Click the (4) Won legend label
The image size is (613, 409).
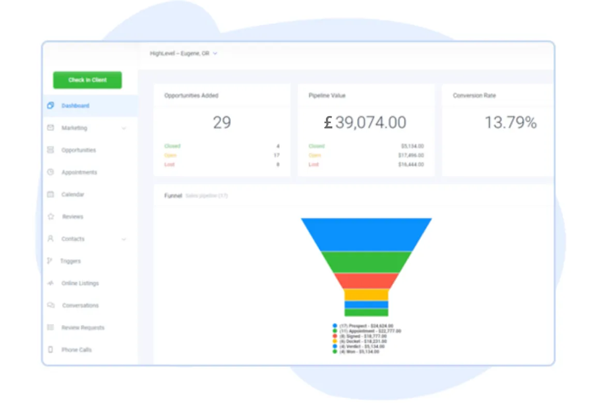pos(360,352)
